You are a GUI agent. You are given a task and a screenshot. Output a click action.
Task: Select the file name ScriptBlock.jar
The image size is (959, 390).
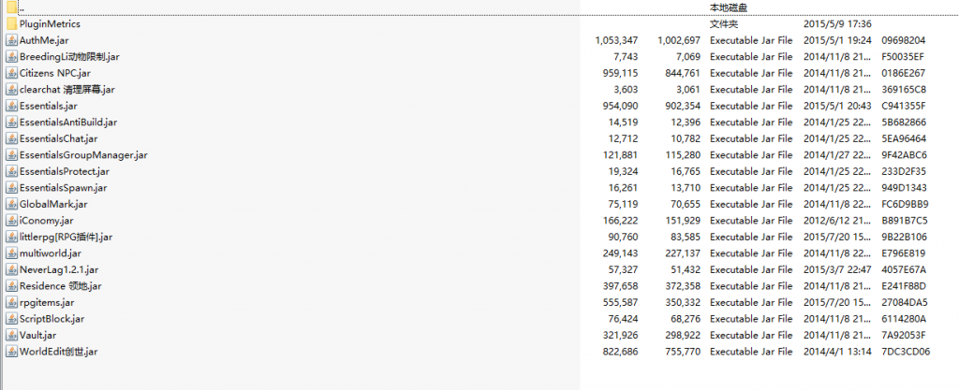click(x=52, y=319)
